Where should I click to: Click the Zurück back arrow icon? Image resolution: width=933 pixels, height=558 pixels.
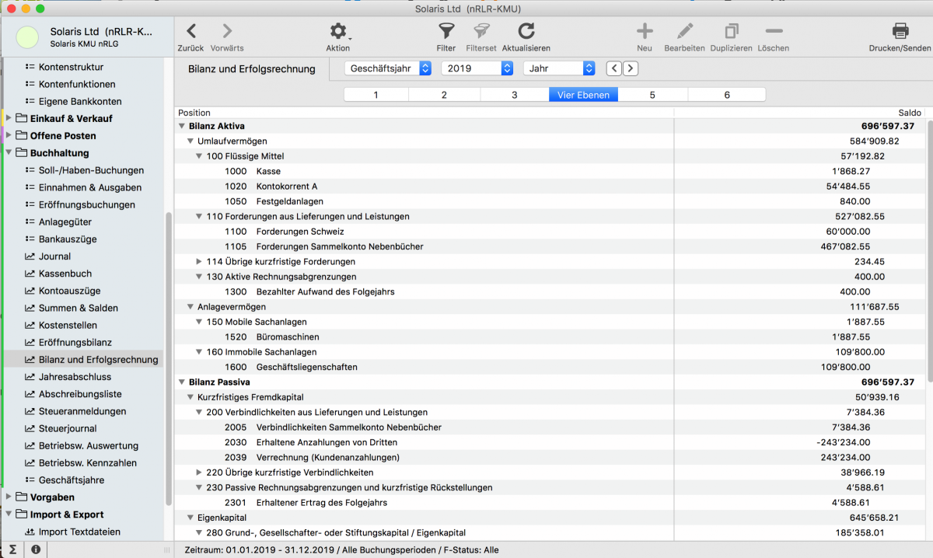[190, 31]
